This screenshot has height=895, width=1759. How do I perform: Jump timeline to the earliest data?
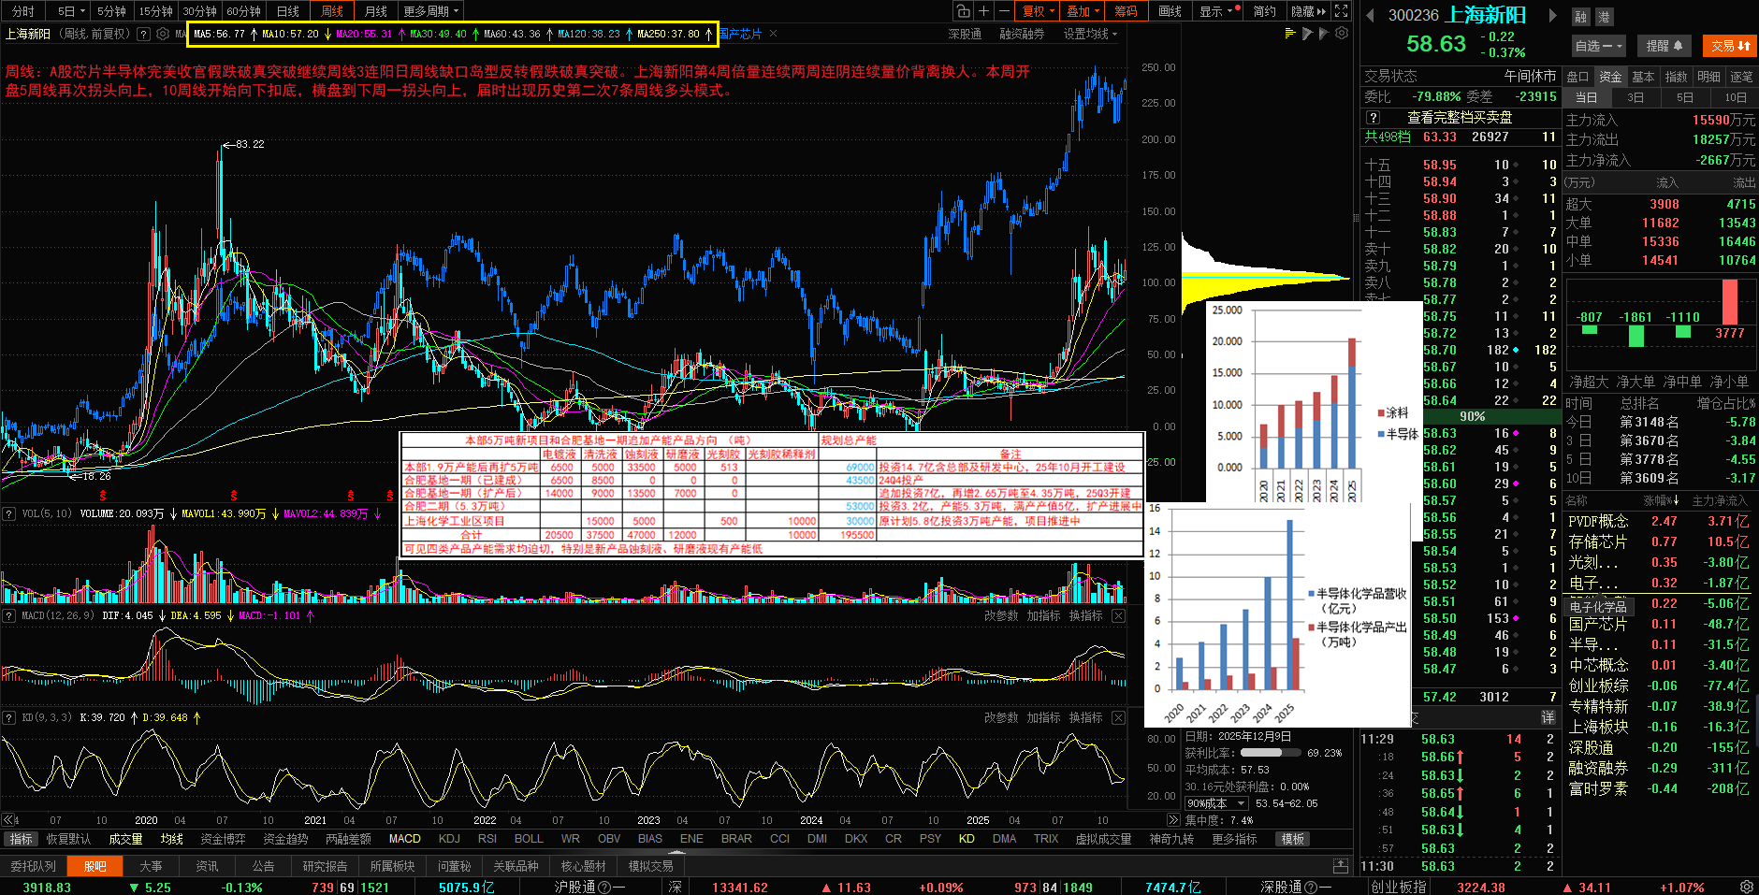[8, 819]
